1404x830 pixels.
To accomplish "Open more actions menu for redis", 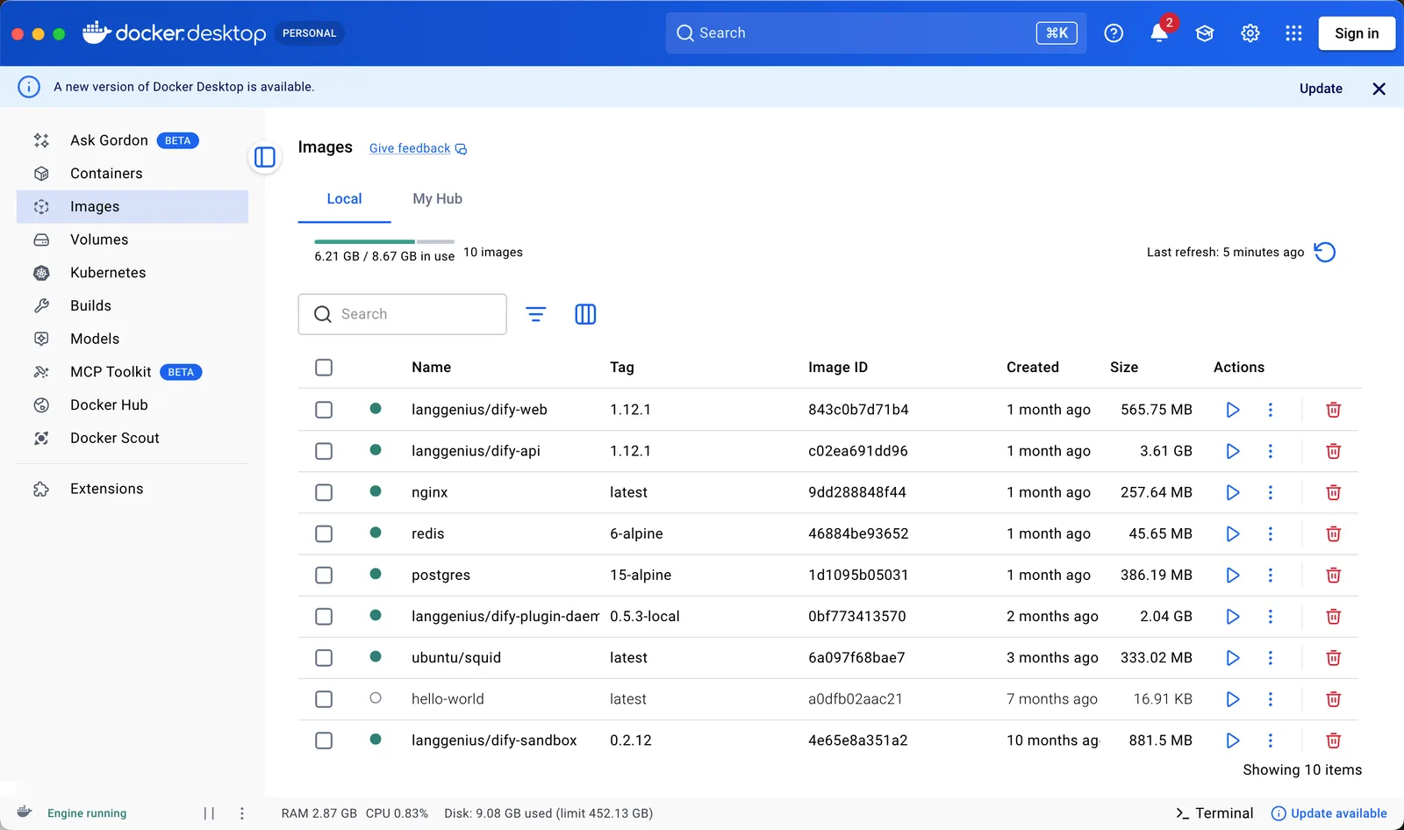I will point(1270,533).
